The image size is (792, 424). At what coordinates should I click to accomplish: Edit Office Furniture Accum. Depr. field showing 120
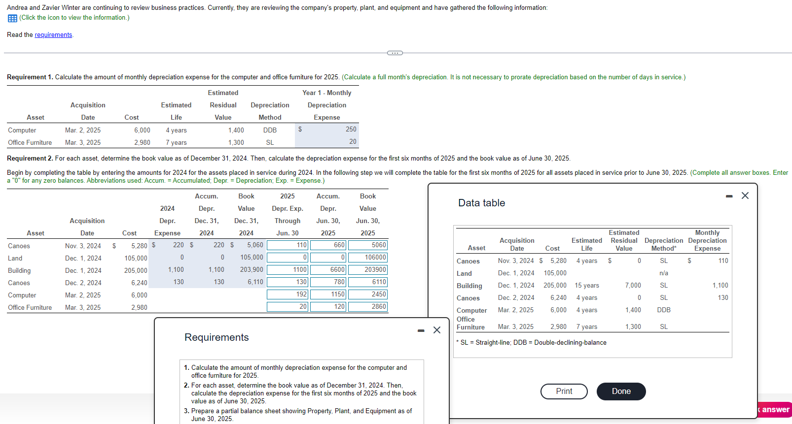[x=328, y=307]
